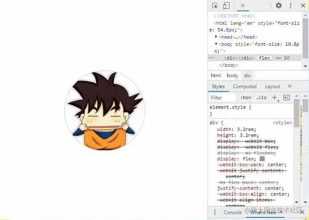Screen dimensions: 309x220
Task: Select the div element row
Action: click(255, 58)
